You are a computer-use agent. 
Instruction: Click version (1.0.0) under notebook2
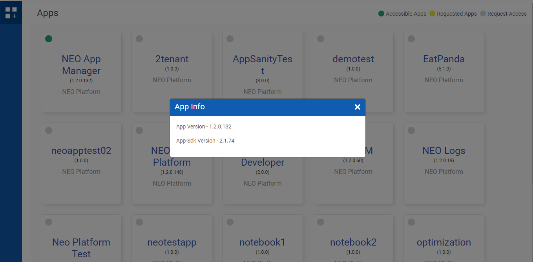(353, 252)
